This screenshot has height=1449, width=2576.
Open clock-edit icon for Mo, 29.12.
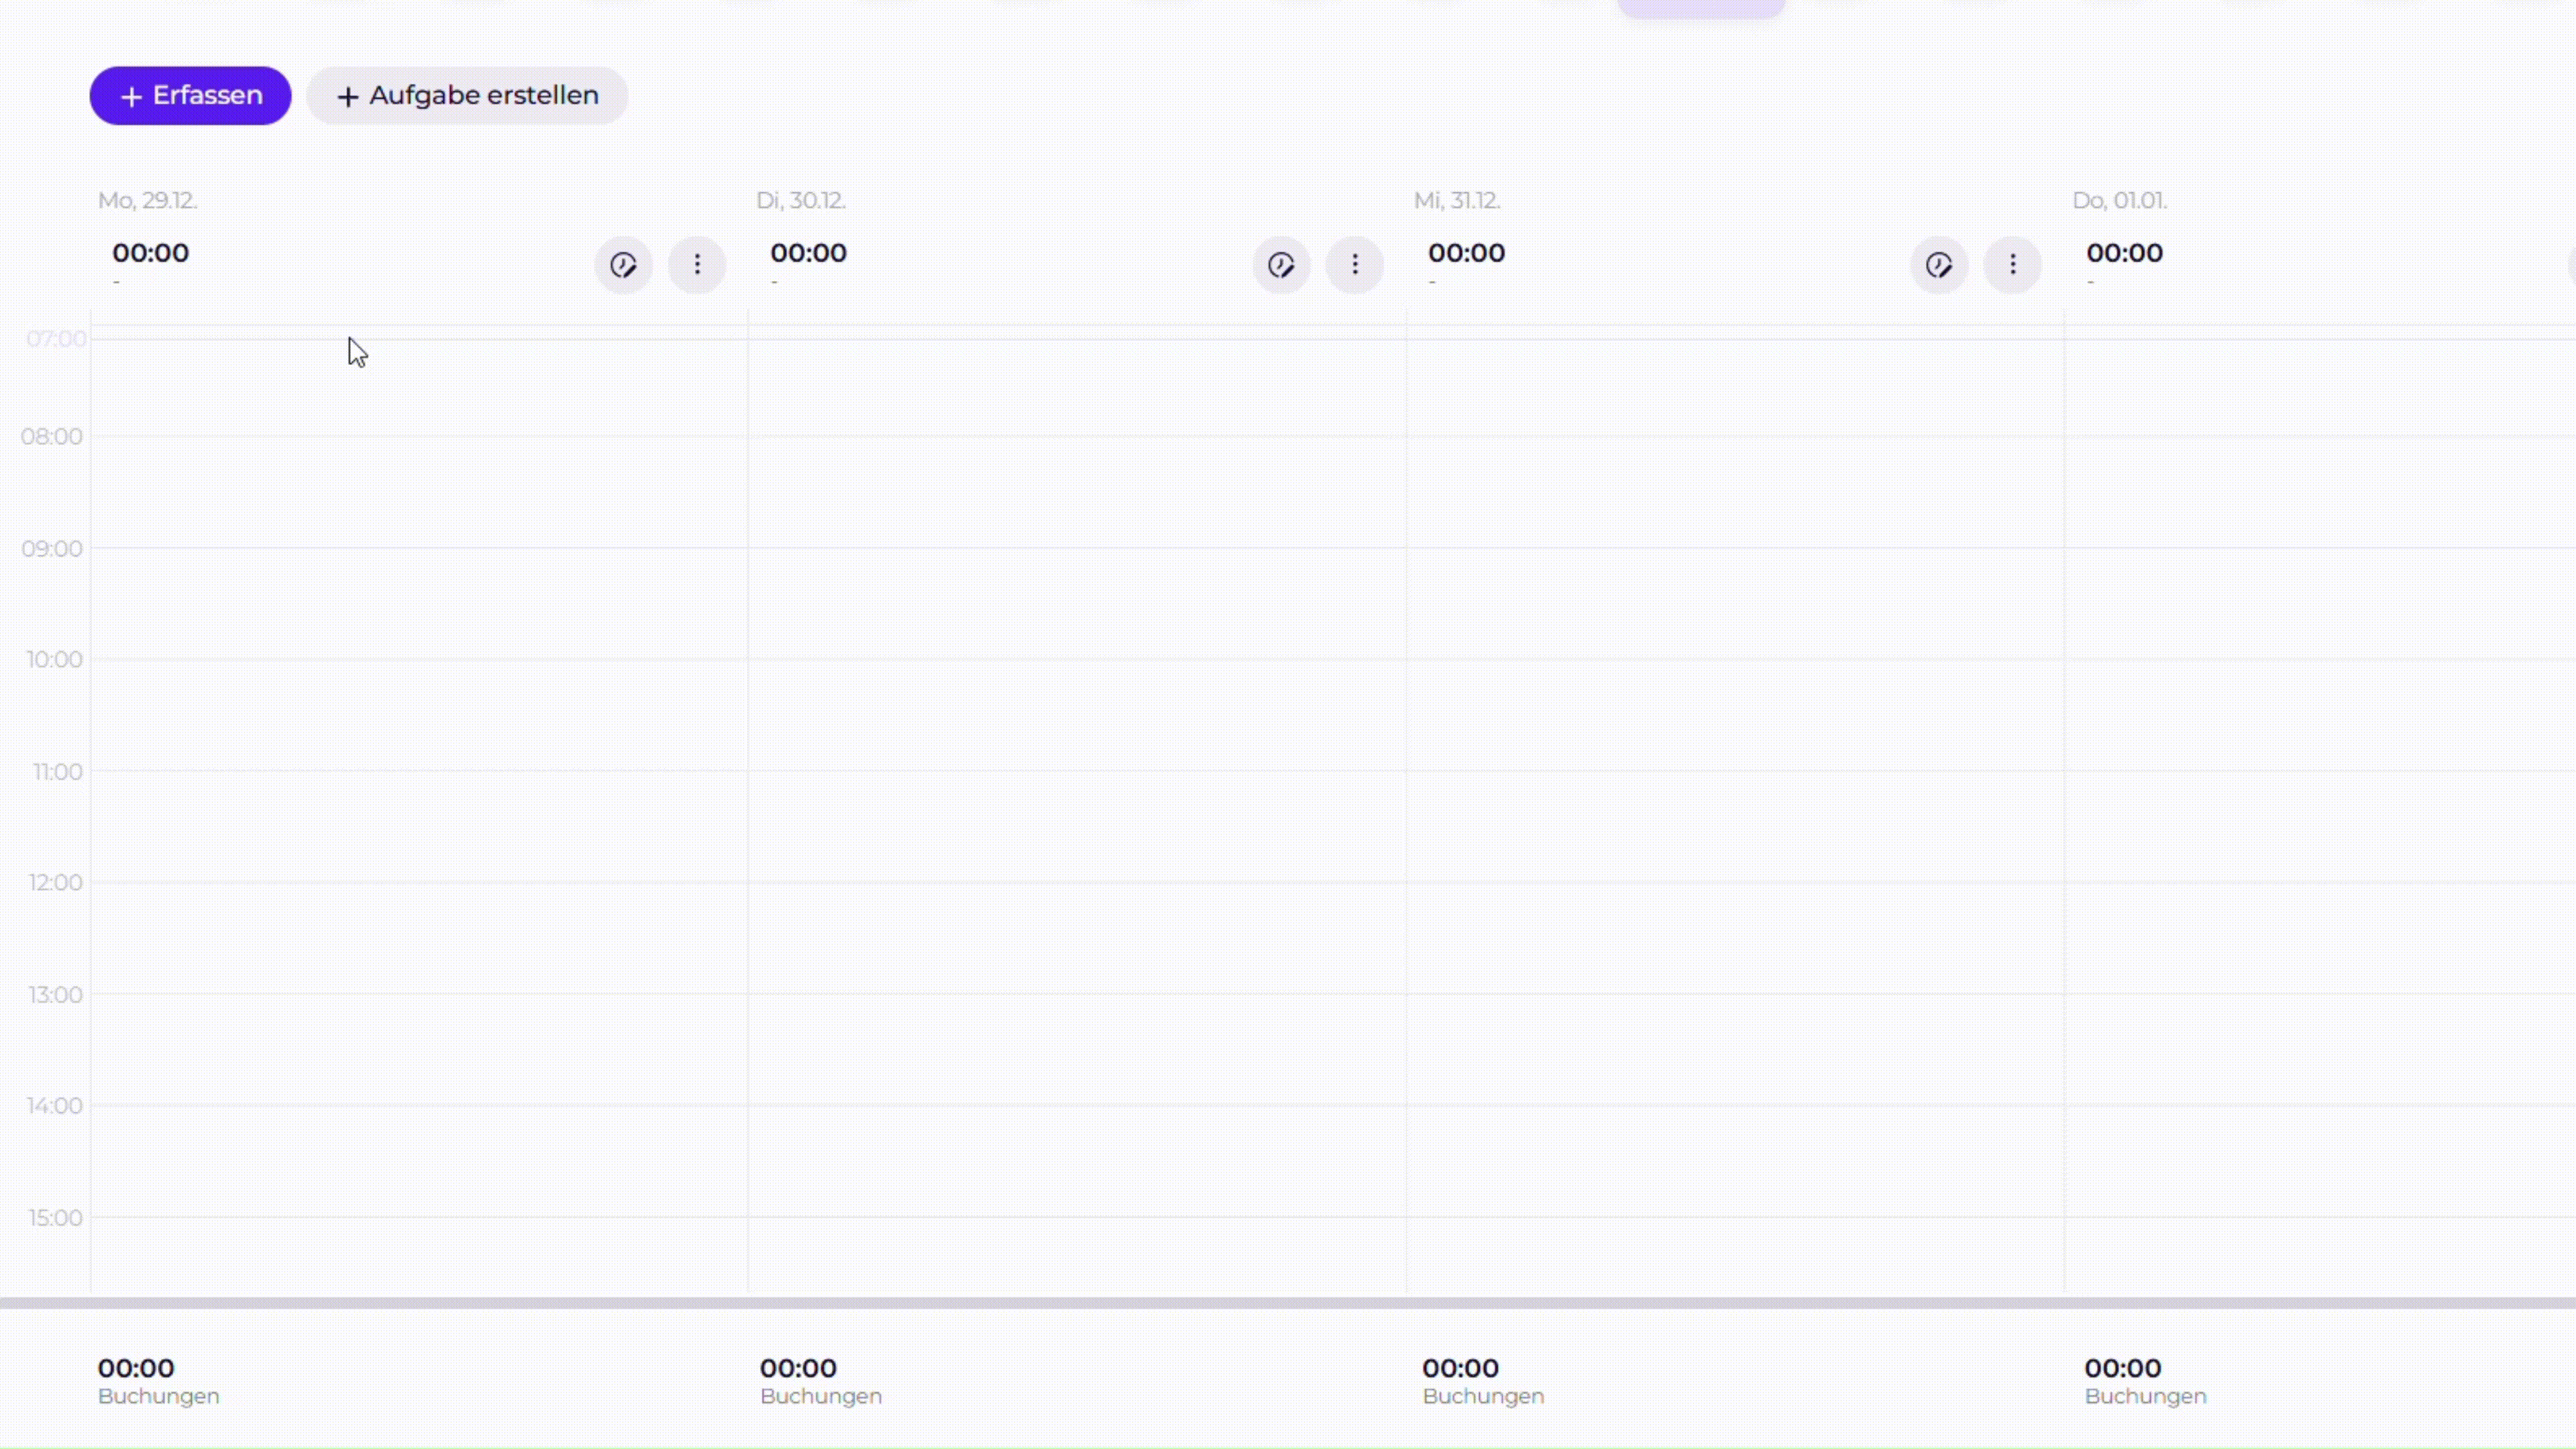(x=623, y=265)
